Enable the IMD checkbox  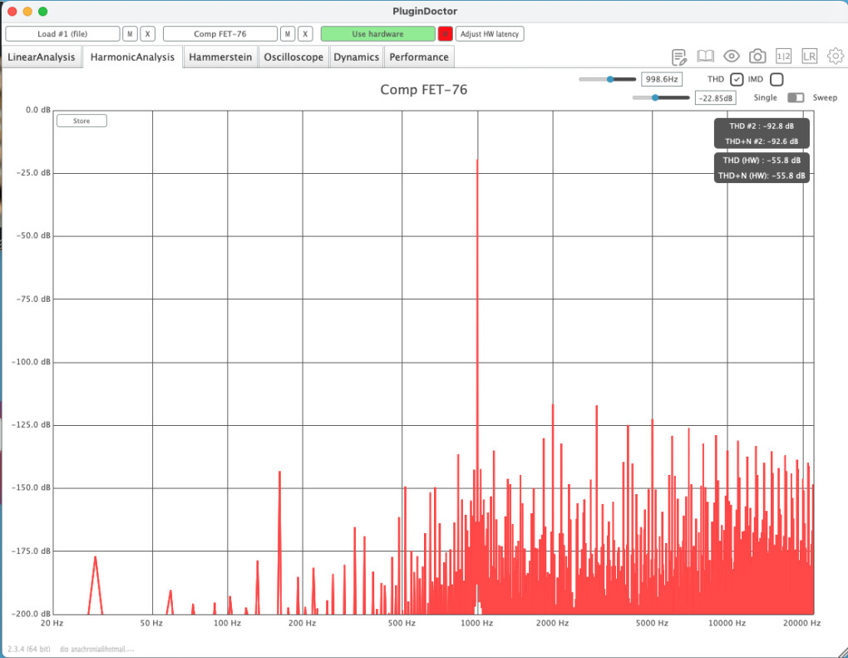(776, 79)
